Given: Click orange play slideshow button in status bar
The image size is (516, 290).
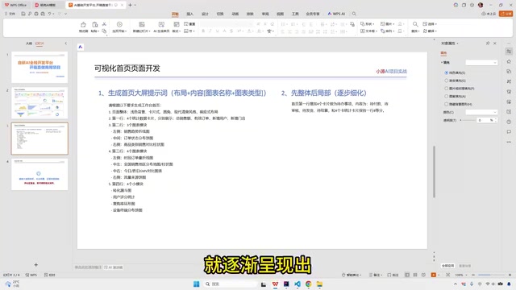Looking at the screenshot, I should pos(434,275).
